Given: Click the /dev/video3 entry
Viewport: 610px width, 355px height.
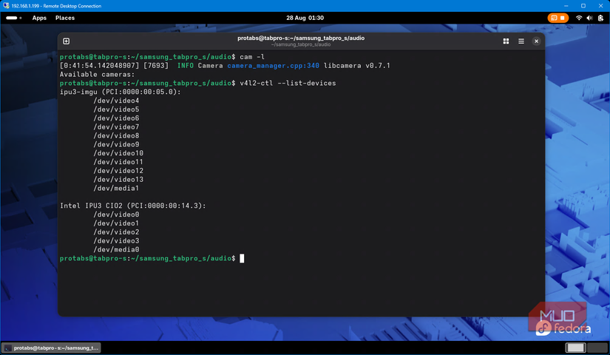Looking at the screenshot, I should pos(116,240).
